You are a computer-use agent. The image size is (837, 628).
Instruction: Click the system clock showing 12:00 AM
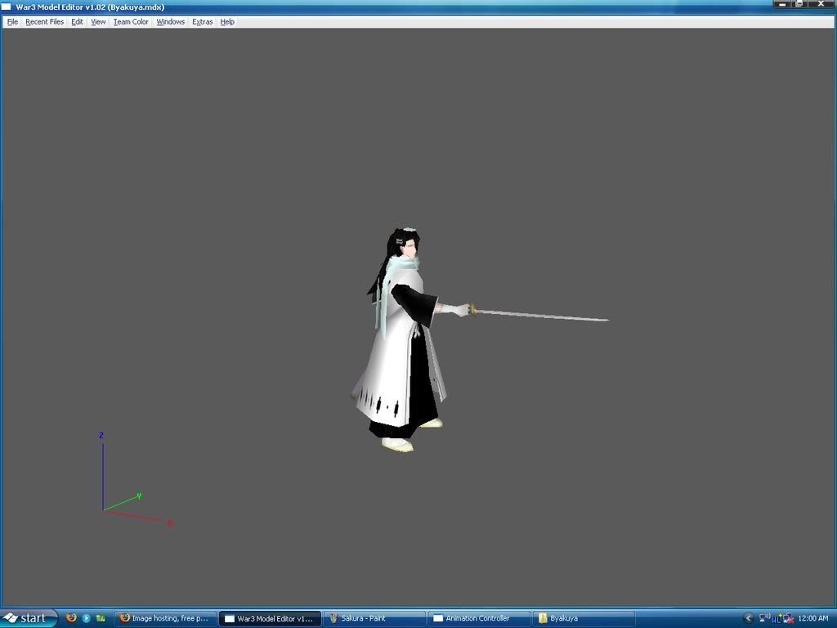click(x=813, y=618)
